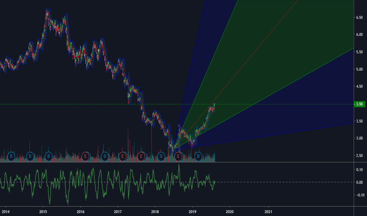Click the 2014 label on time axis
367x216 pixels.
6,212
